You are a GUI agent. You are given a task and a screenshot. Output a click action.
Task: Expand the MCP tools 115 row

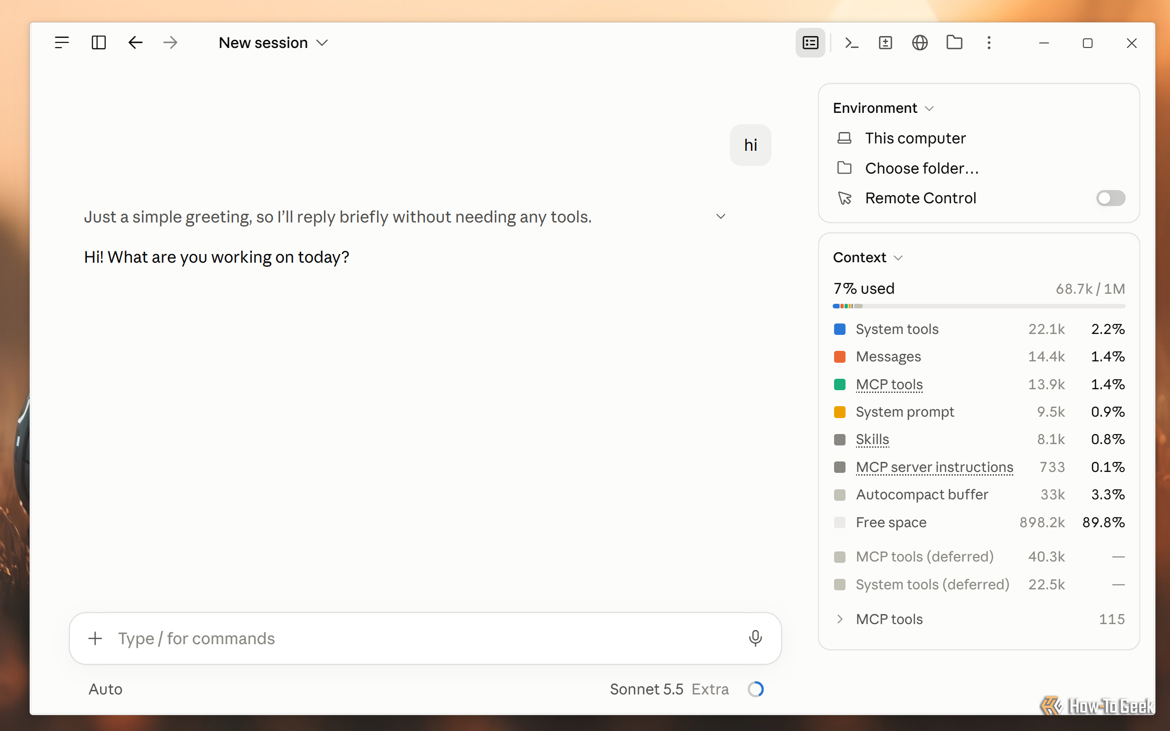pyautogui.click(x=979, y=619)
